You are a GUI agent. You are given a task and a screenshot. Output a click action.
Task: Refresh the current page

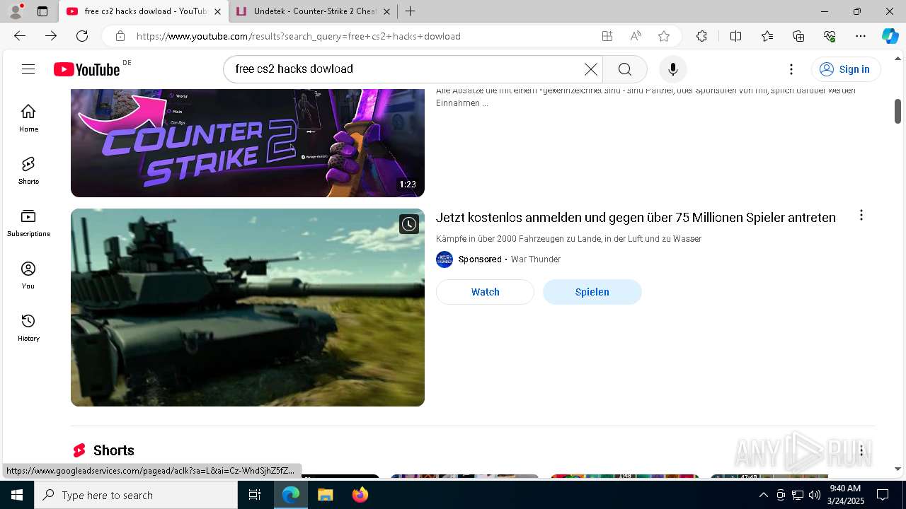click(82, 36)
